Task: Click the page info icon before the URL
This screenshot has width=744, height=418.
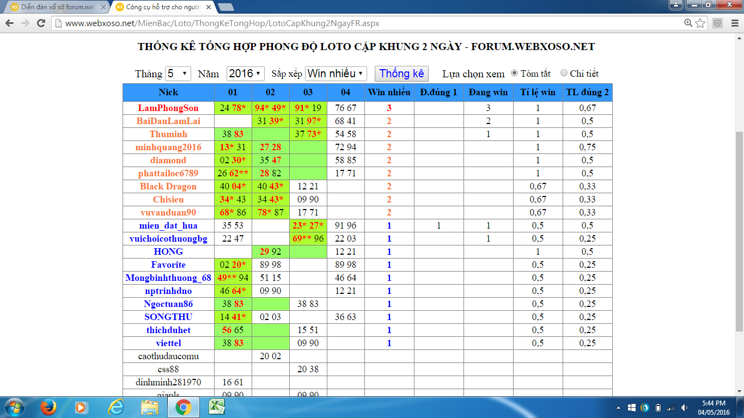Action: [58, 23]
